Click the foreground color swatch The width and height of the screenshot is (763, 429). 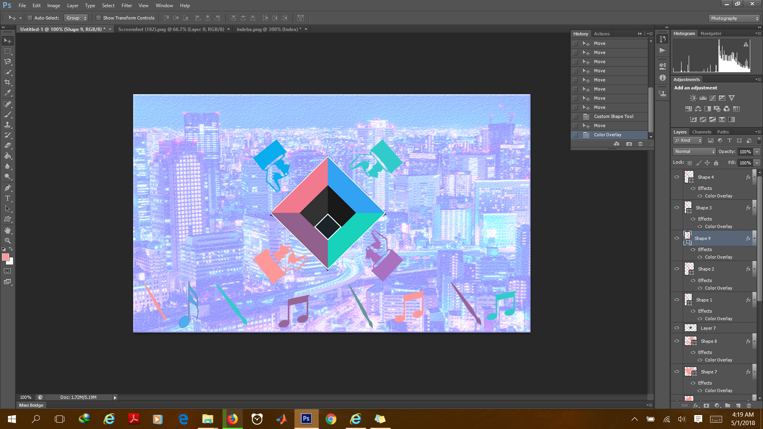(6, 258)
